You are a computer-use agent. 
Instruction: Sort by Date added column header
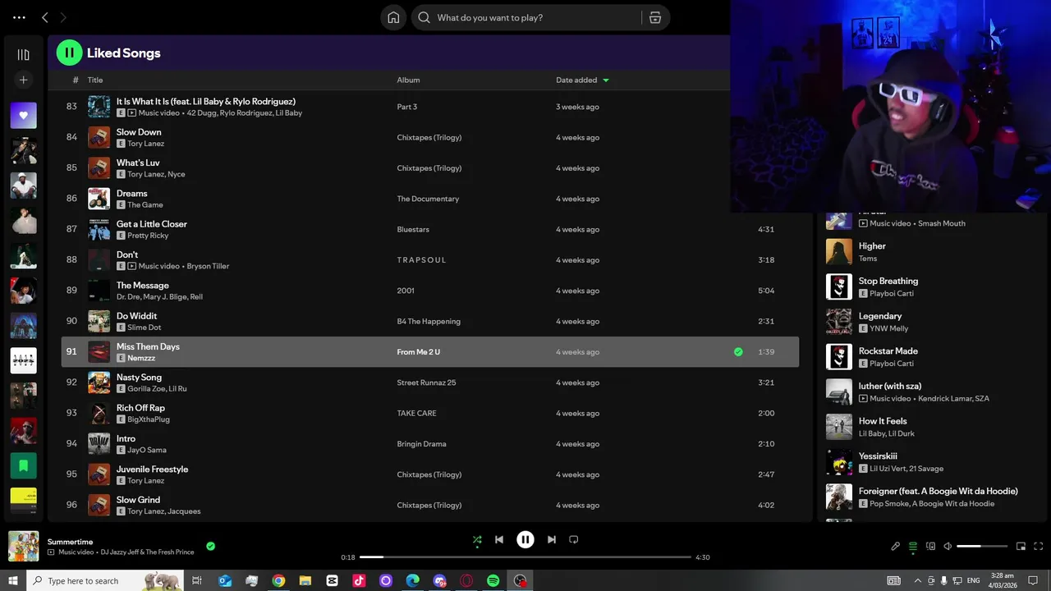(x=576, y=80)
